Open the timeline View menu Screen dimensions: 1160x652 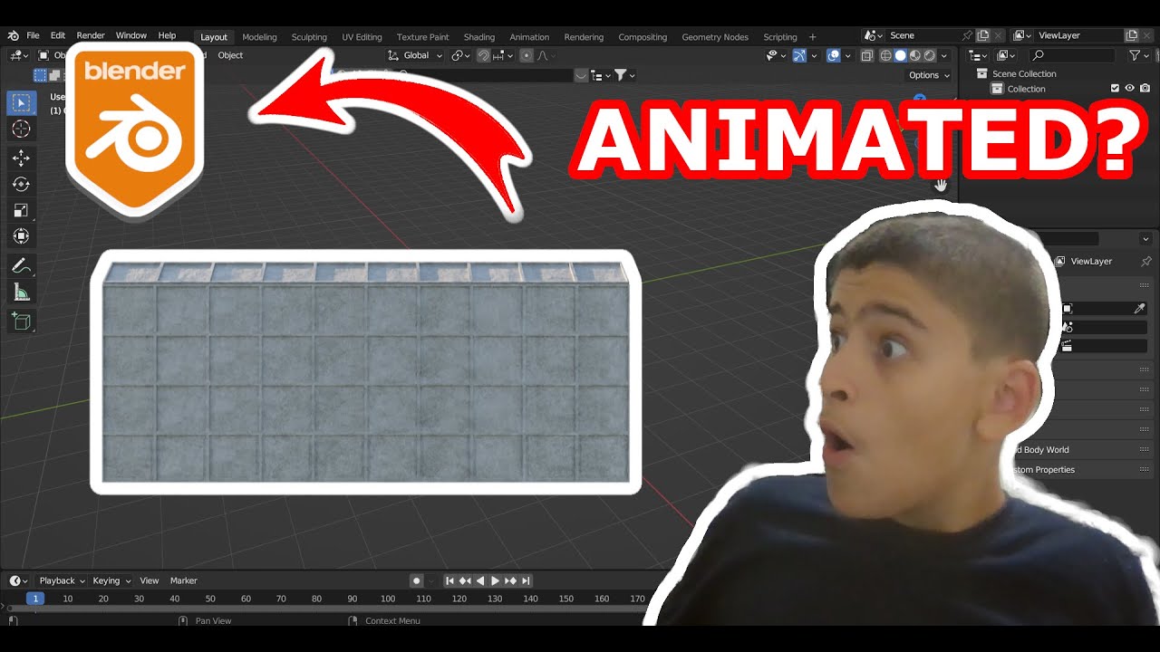click(150, 580)
